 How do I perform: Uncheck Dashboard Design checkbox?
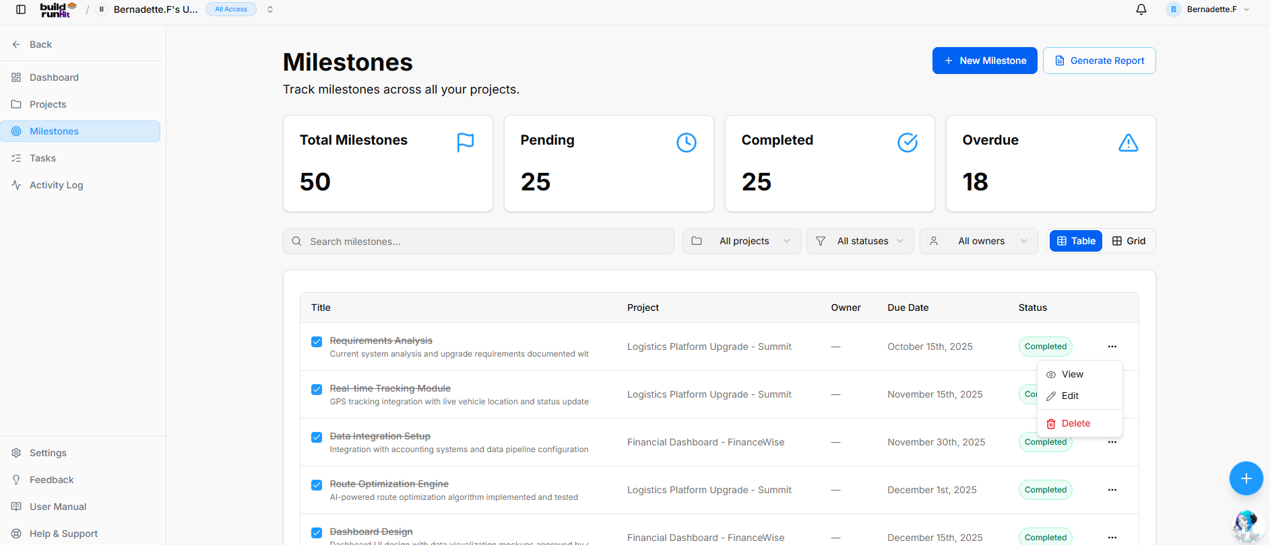click(x=317, y=533)
